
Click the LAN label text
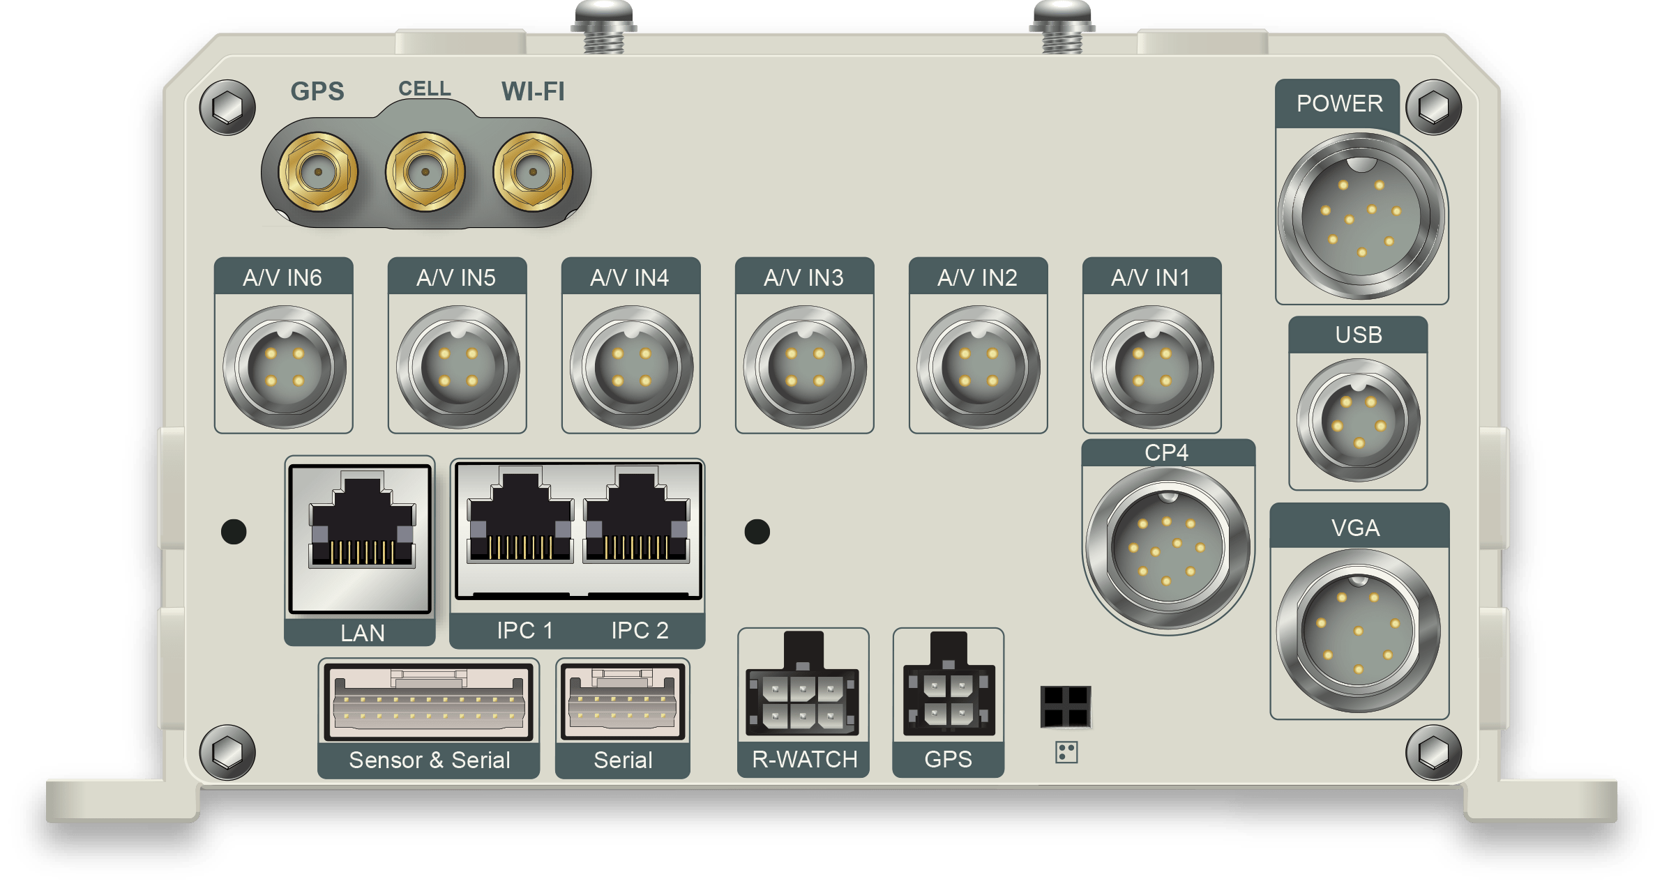363,634
